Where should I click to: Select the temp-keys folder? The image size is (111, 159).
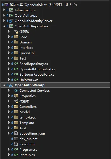pos(28,117)
